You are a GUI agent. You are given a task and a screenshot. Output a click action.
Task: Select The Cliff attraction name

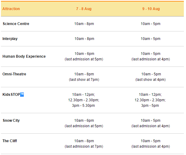[x=10, y=141]
